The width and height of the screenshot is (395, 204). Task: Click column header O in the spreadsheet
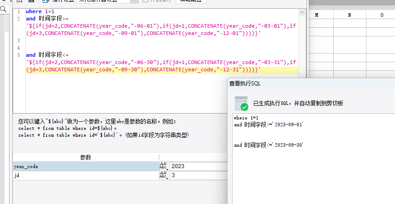[382, 15]
